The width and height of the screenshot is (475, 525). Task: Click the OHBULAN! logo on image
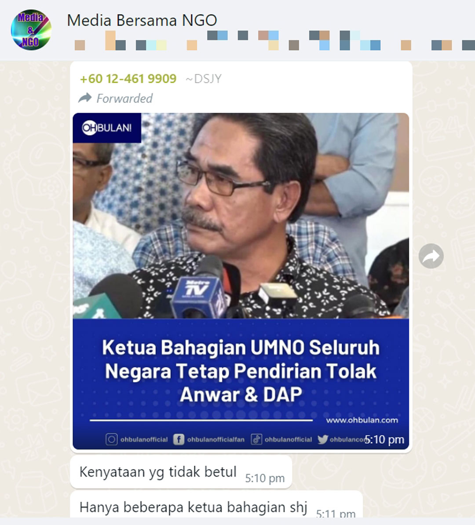click(107, 128)
